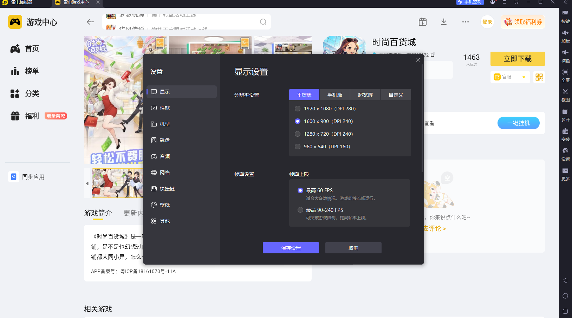Click the 取消 cancel button

tap(353, 248)
